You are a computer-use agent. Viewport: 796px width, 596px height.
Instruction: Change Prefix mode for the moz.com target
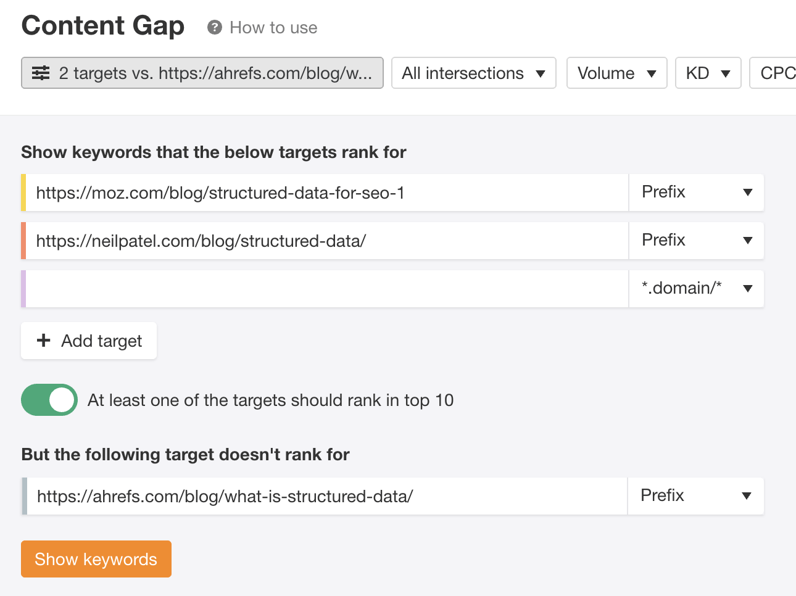[696, 192]
